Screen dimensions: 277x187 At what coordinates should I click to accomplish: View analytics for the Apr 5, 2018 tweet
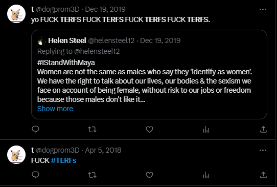206,175
